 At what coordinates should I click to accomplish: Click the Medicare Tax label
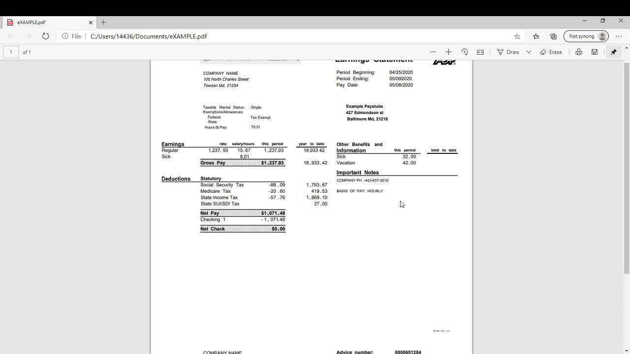pos(215,191)
